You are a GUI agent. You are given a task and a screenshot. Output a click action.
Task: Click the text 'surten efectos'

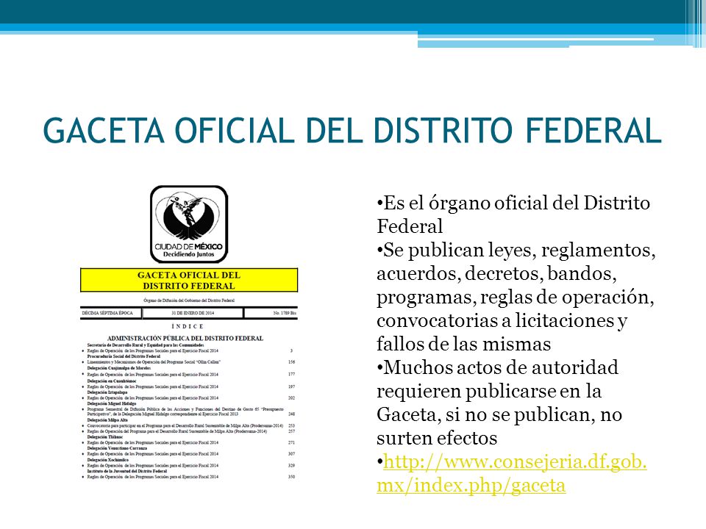437,438
